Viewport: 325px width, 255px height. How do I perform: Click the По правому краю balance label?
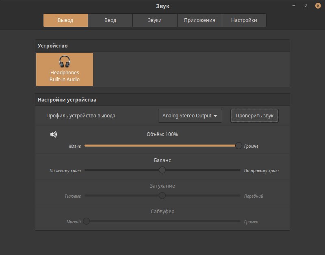261,171
